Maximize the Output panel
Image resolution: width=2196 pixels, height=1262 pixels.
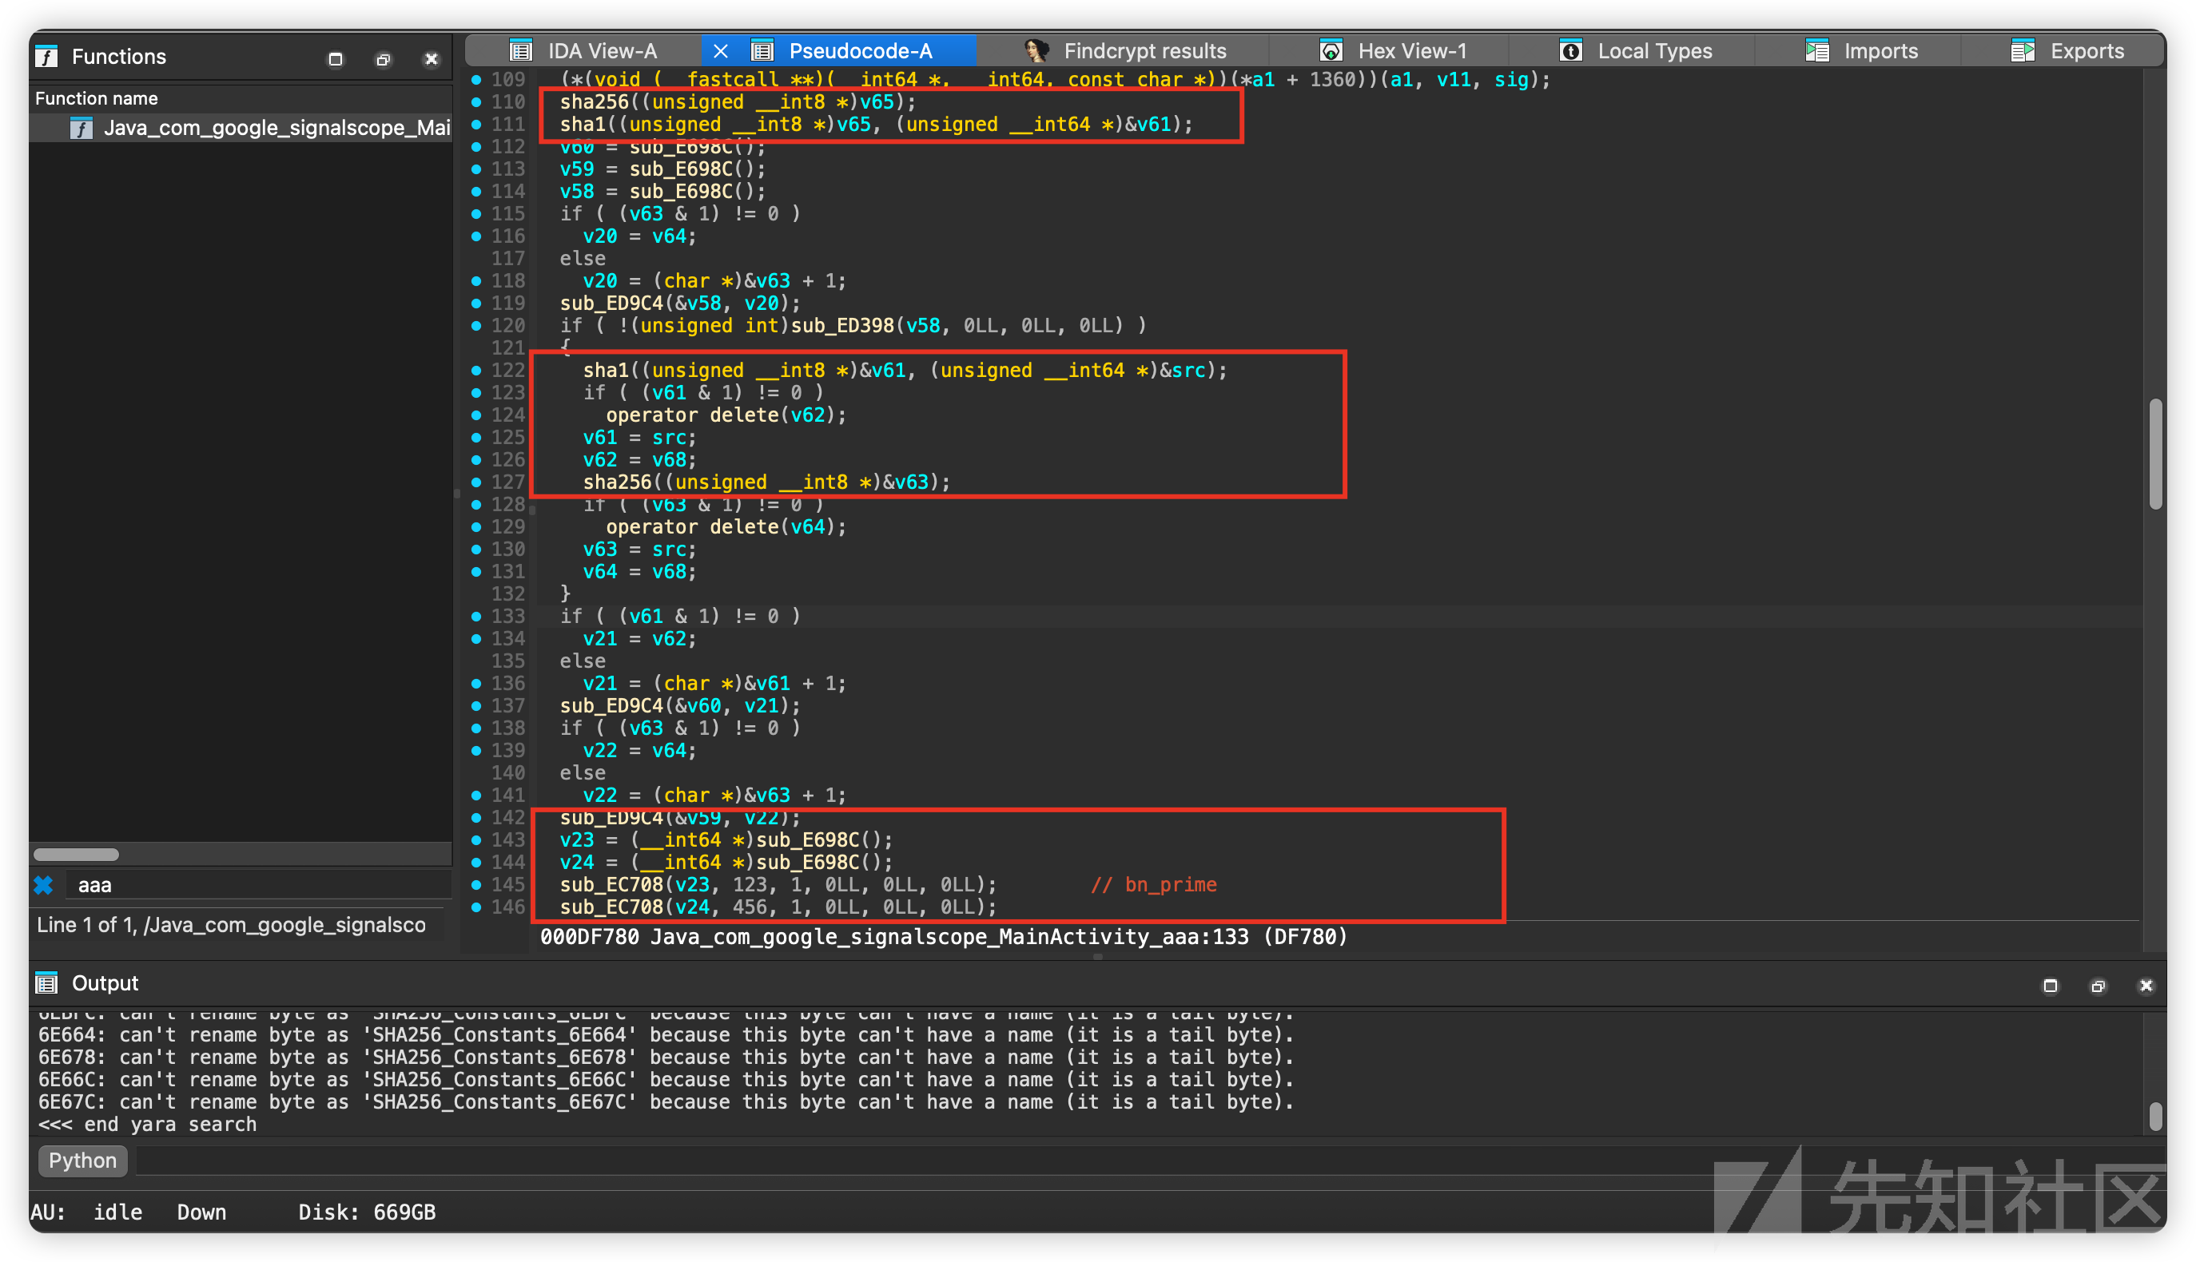pyautogui.click(x=2050, y=986)
